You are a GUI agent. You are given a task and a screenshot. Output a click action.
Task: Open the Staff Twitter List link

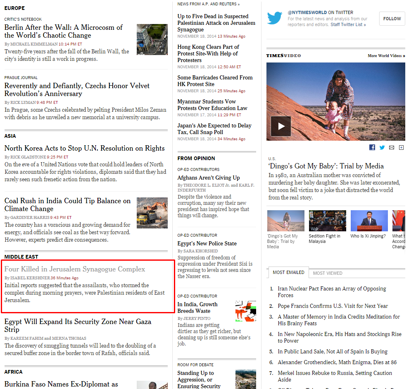coord(348,25)
